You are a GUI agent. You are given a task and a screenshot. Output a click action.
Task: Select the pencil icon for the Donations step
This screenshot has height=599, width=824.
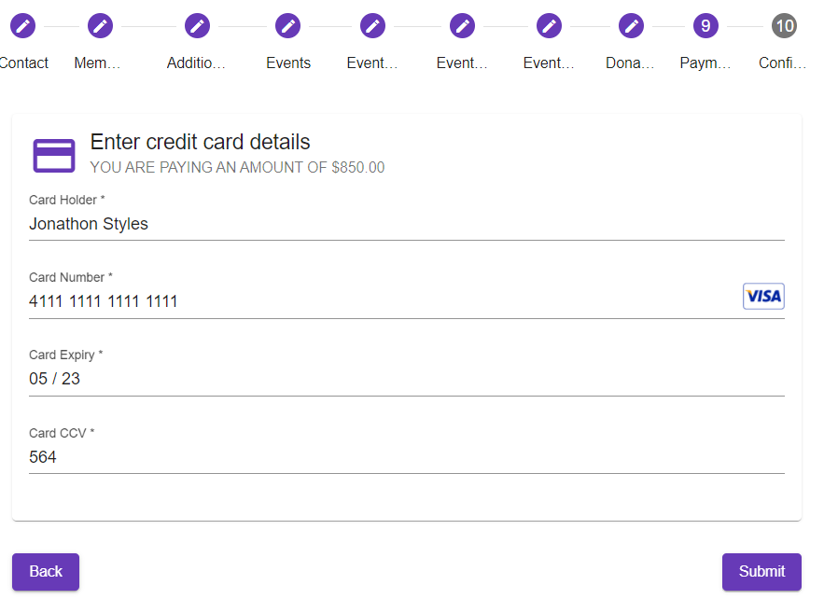(x=631, y=25)
